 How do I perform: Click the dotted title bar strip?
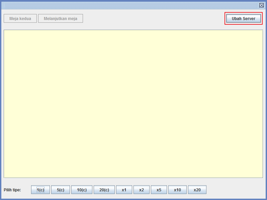click(130, 5)
